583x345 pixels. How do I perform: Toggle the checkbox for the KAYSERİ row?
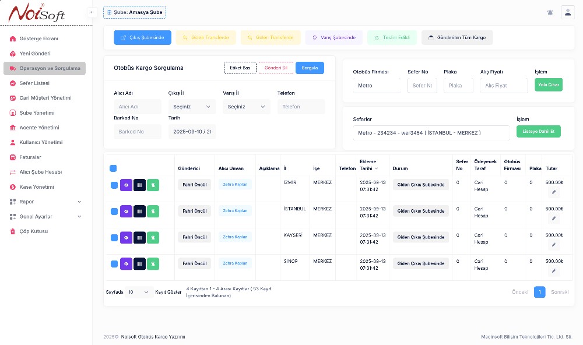coord(114,238)
